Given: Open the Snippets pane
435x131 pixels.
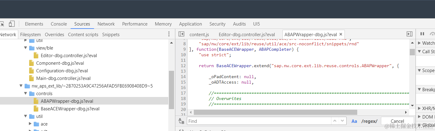Looking at the screenshot, I should click(x=111, y=34).
